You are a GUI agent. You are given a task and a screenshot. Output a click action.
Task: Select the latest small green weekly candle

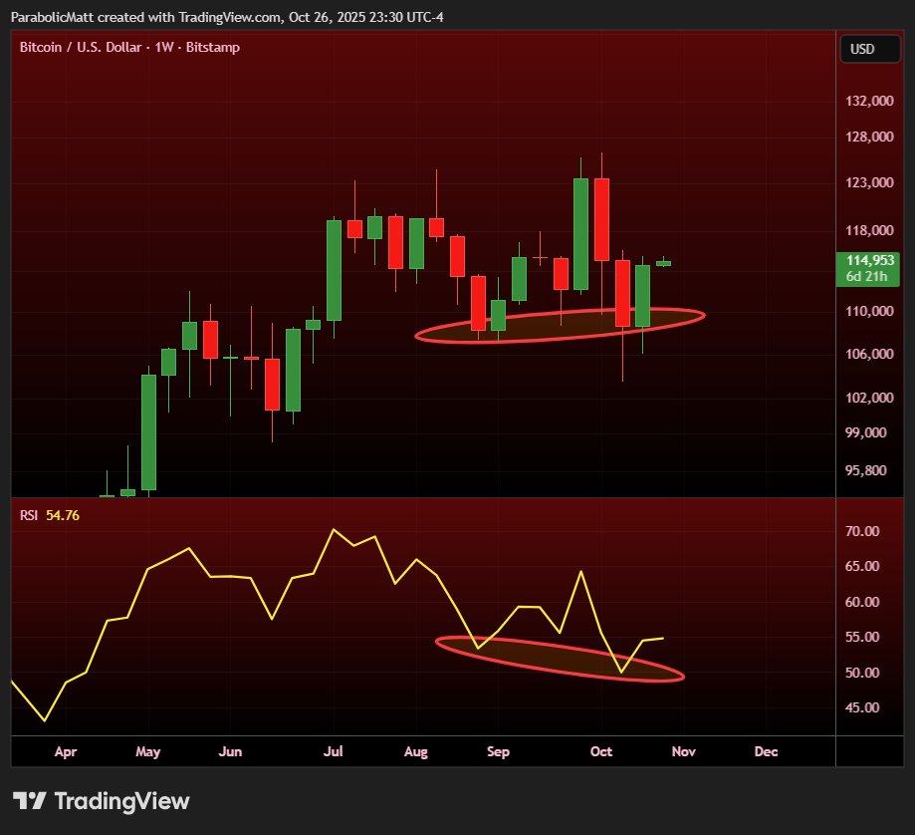(663, 263)
